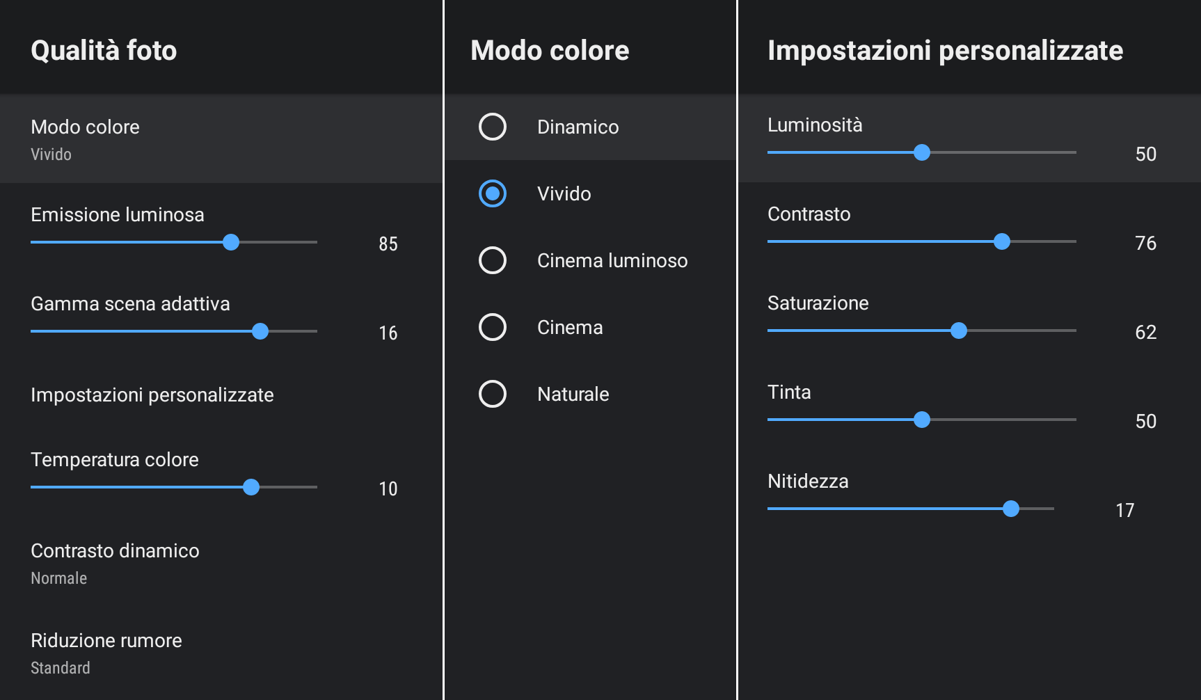Click the Luminosità slider handle
1201x700 pixels.
pyautogui.click(x=922, y=152)
